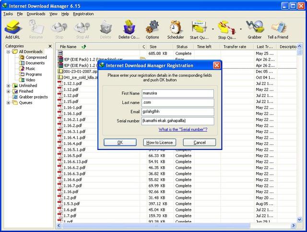Select the Compressed category folder
Image resolution: width=307 pixels, height=232 pixels.
coord(36,57)
